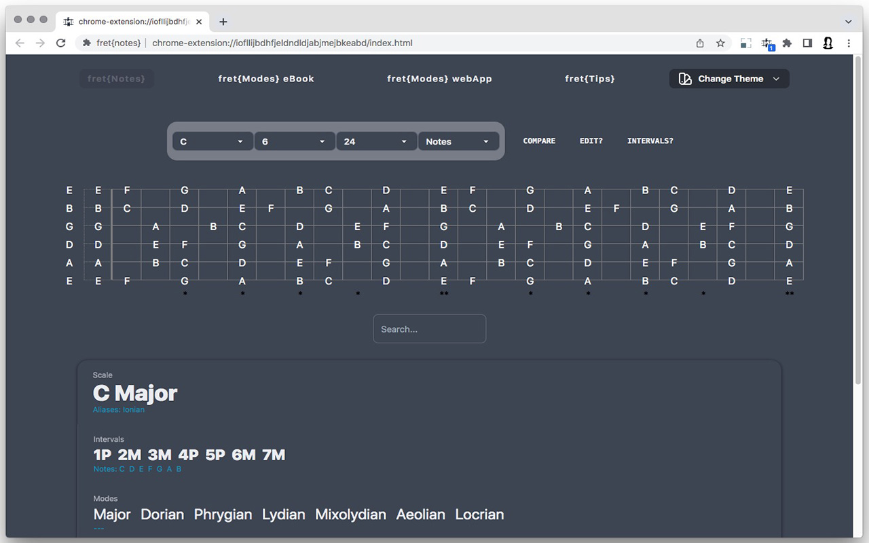869x543 pixels.
Task: Switch to the fret{Modes} webApp tab
Action: (439, 79)
